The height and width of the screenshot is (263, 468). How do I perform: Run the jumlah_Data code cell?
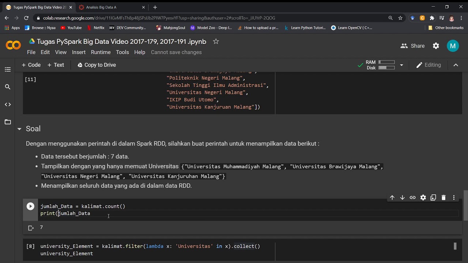coord(30,206)
